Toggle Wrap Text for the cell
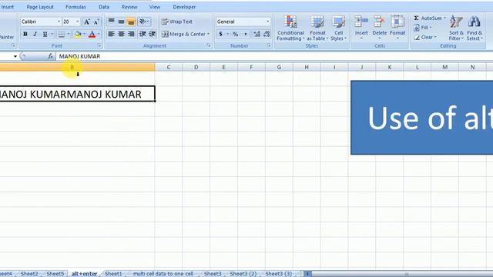This screenshot has width=493, height=277. click(x=176, y=22)
